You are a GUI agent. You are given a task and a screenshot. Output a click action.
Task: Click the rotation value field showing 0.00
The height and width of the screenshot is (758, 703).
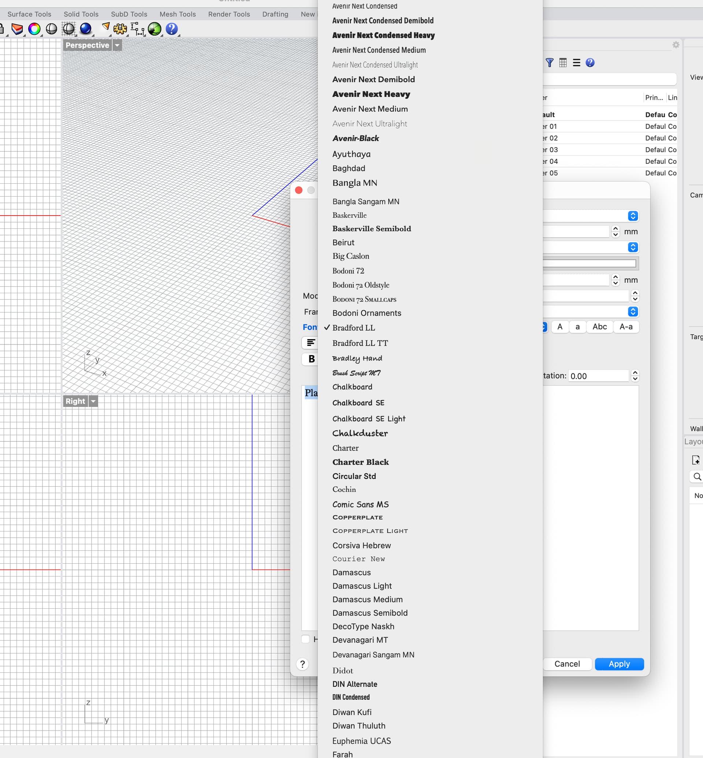tap(598, 376)
